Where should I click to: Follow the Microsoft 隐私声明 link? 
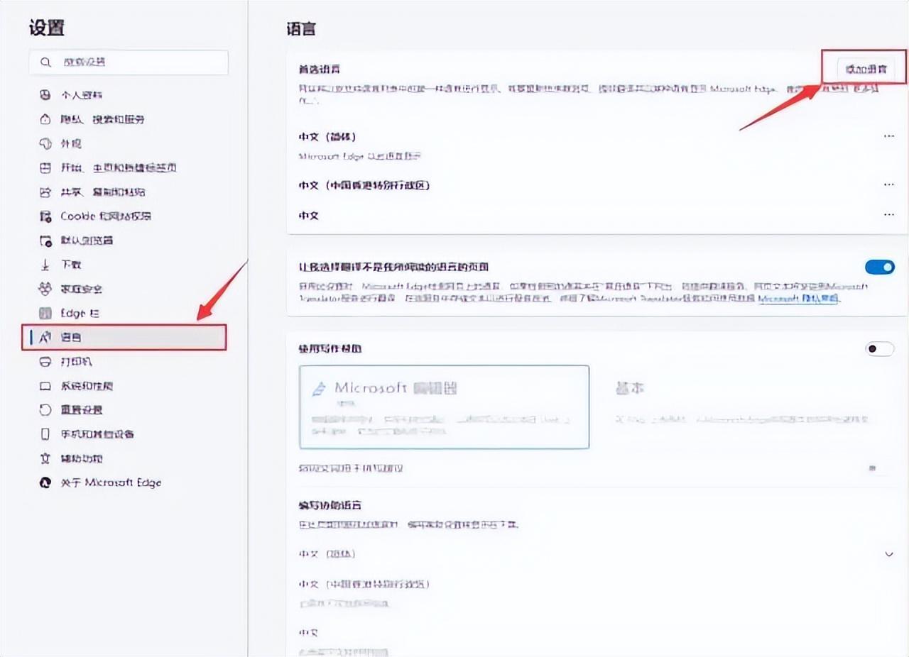coord(799,299)
